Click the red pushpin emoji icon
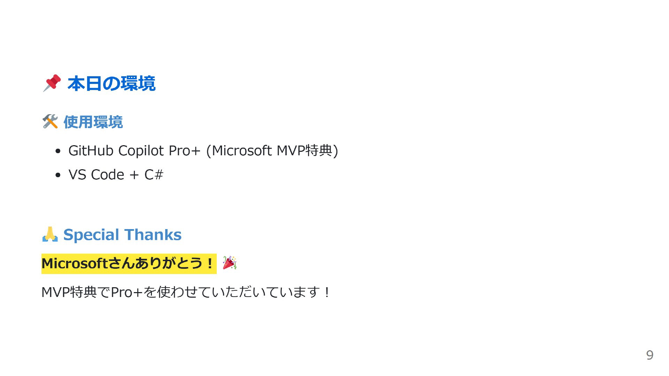This screenshot has height=376, width=669. (x=52, y=83)
